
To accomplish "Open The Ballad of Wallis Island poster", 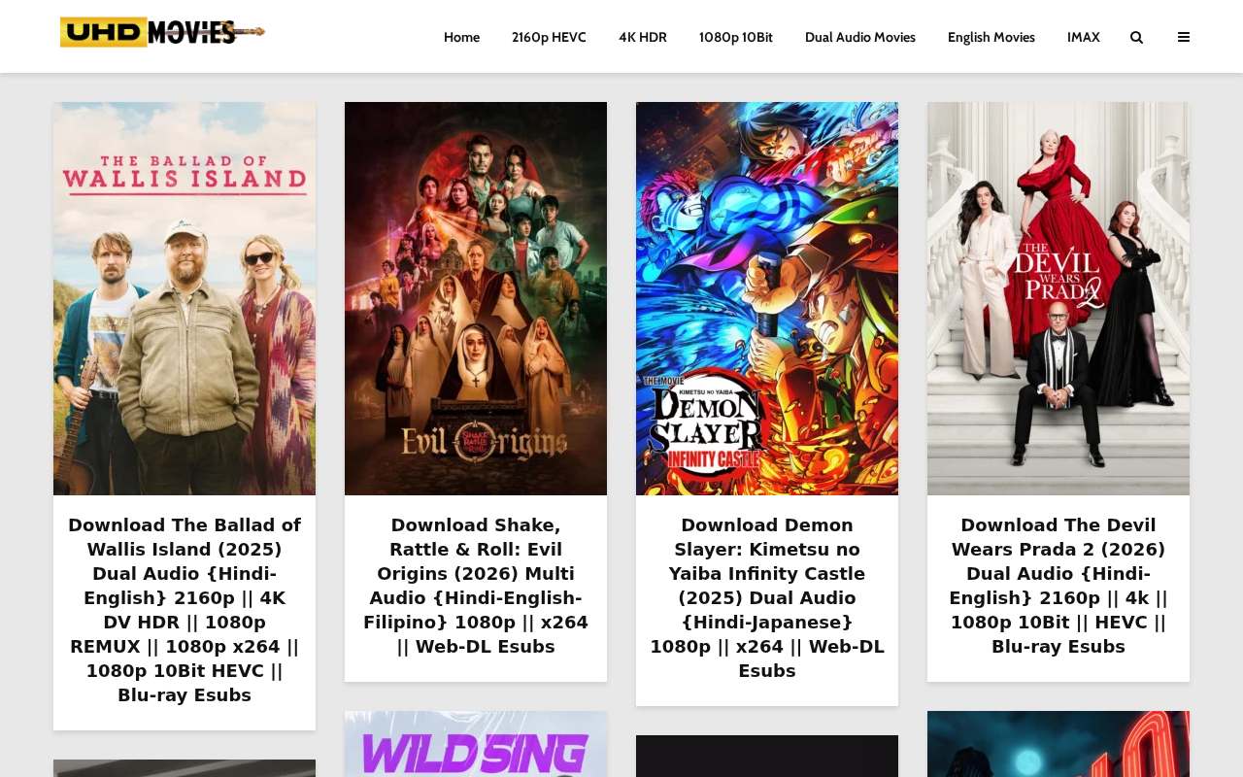I will (185, 298).
